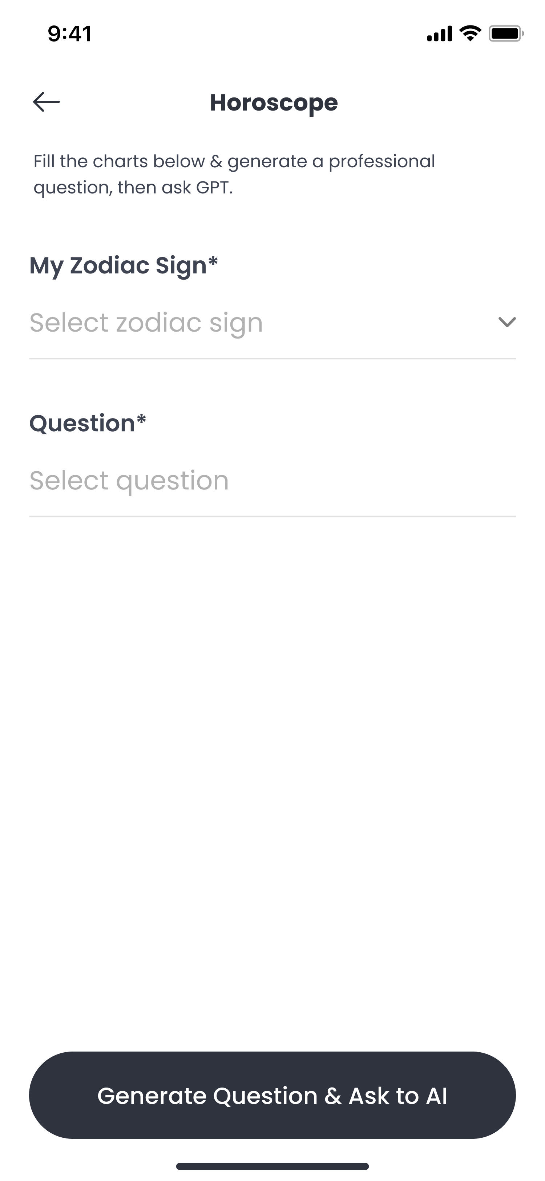Expand the zodiac sign chevron arrow
Viewport: 545px width, 1181px height.
[x=506, y=322]
